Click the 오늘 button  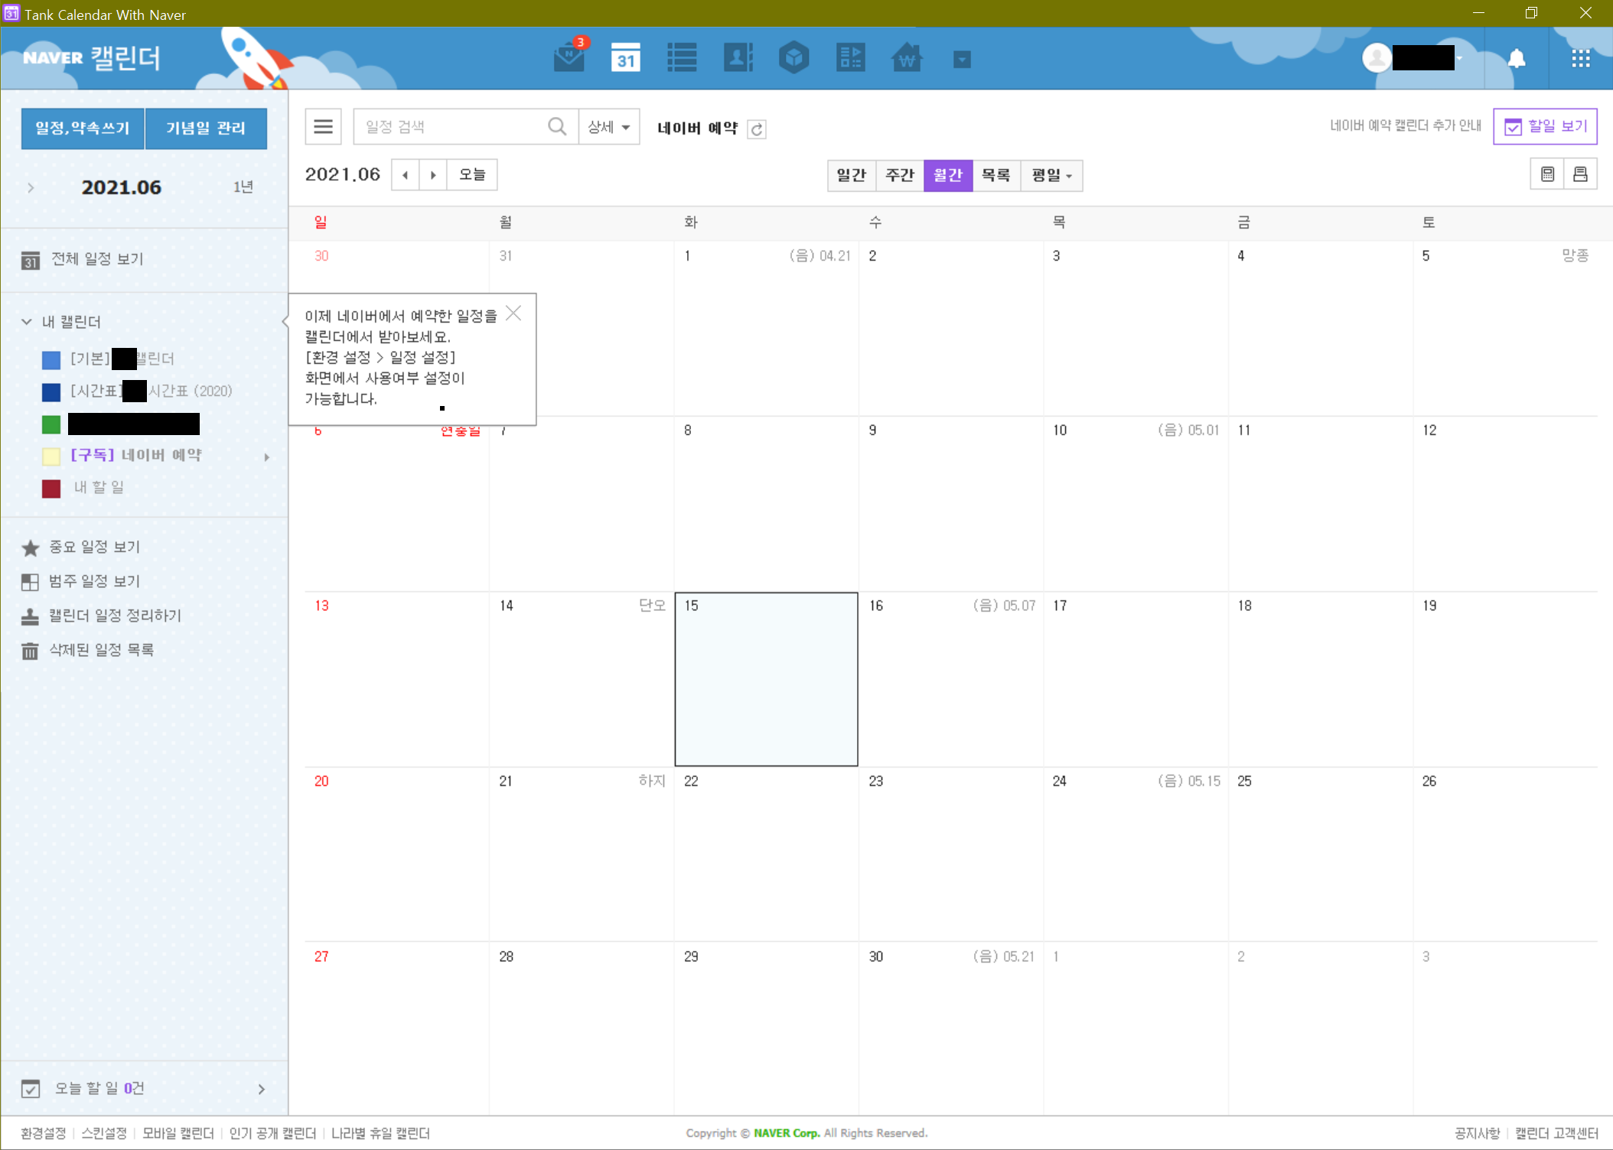(x=472, y=175)
